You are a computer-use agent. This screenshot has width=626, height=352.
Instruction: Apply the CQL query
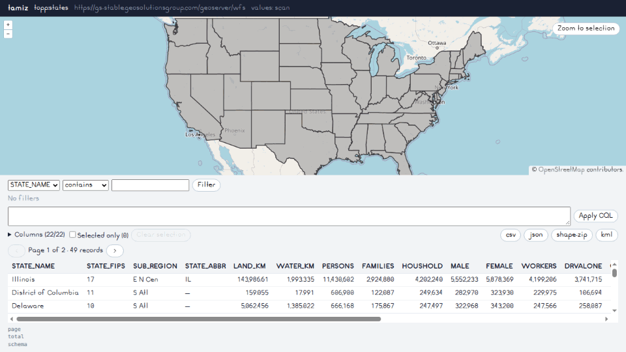(595, 216)
